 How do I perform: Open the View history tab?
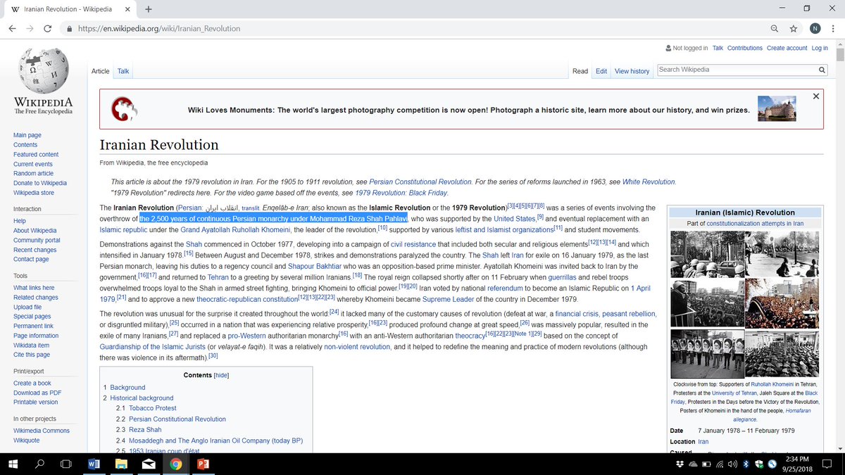(632, 71)
